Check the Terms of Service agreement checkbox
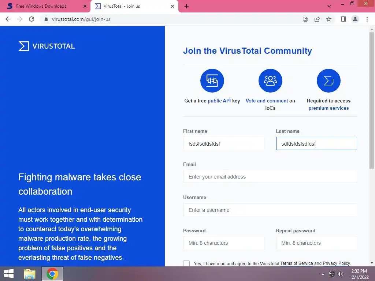 (x=186, y=263)
